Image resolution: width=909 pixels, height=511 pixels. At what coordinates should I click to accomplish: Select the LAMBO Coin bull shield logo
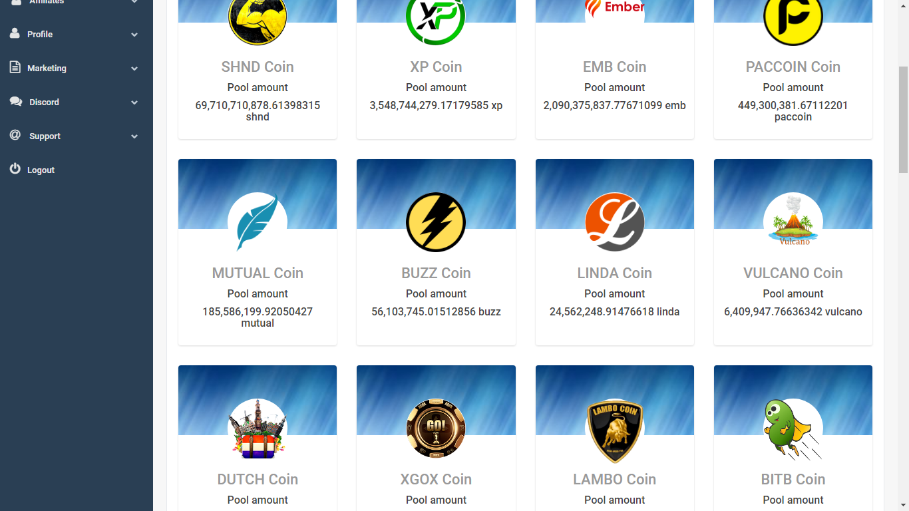(615, 431)
